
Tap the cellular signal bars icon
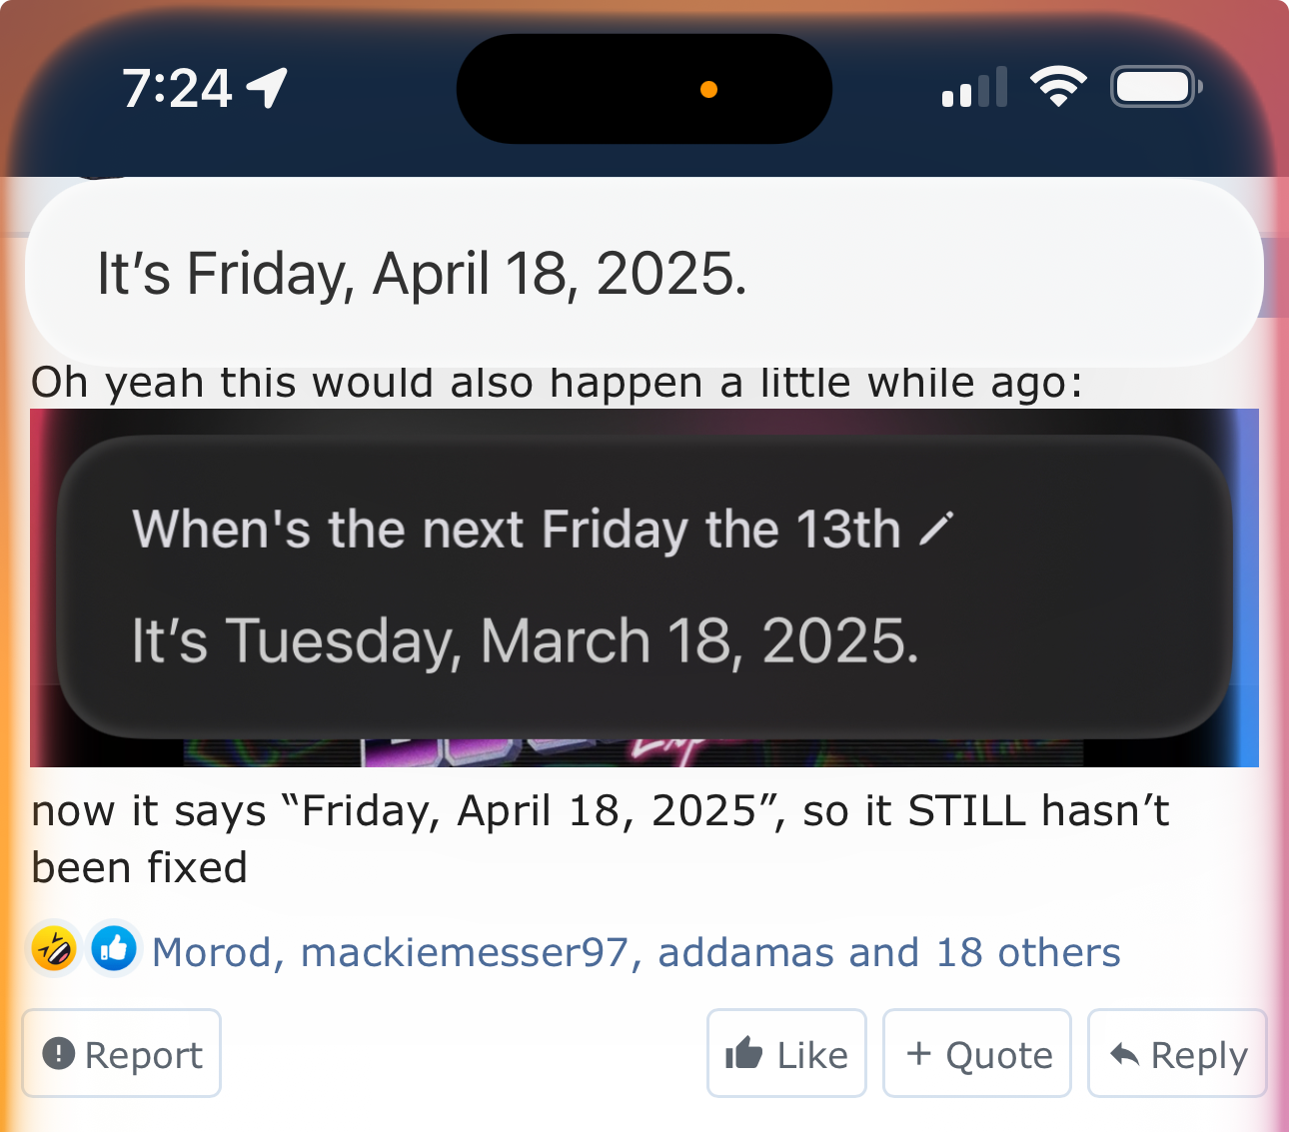973,88
